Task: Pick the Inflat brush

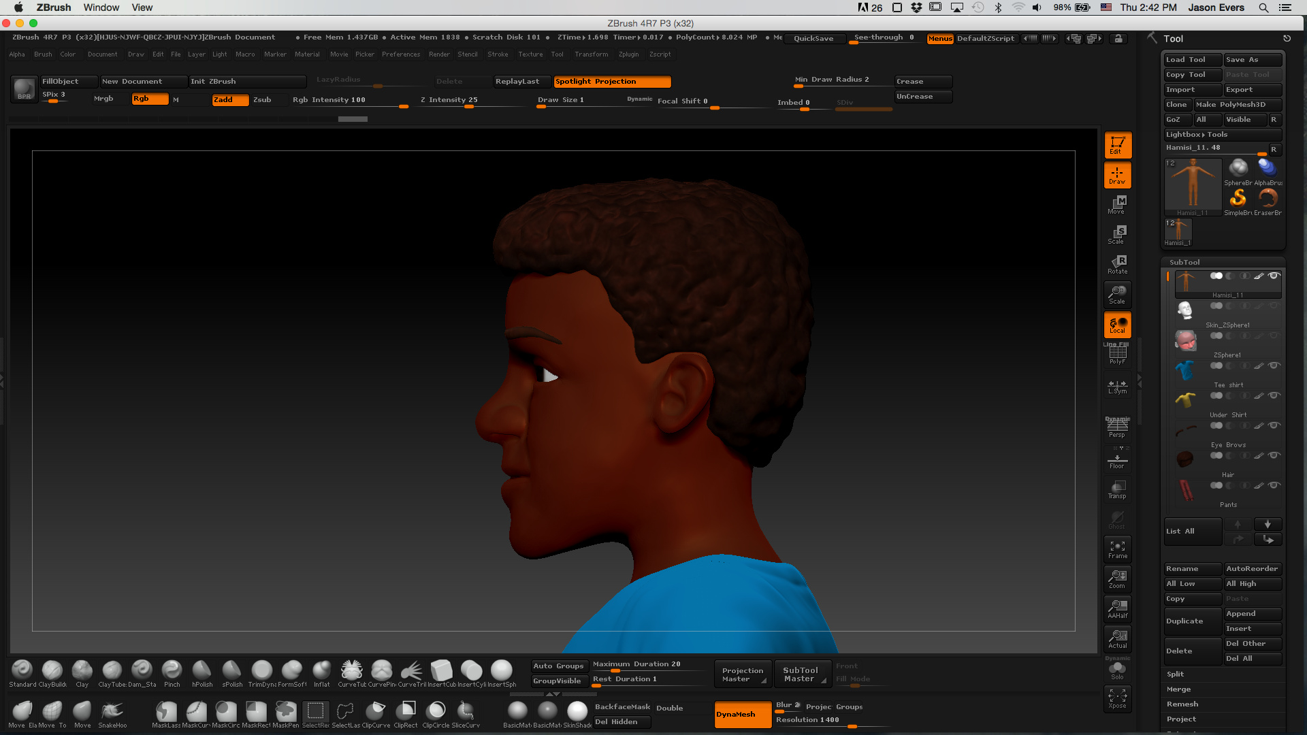Action: tap(322, 674)
